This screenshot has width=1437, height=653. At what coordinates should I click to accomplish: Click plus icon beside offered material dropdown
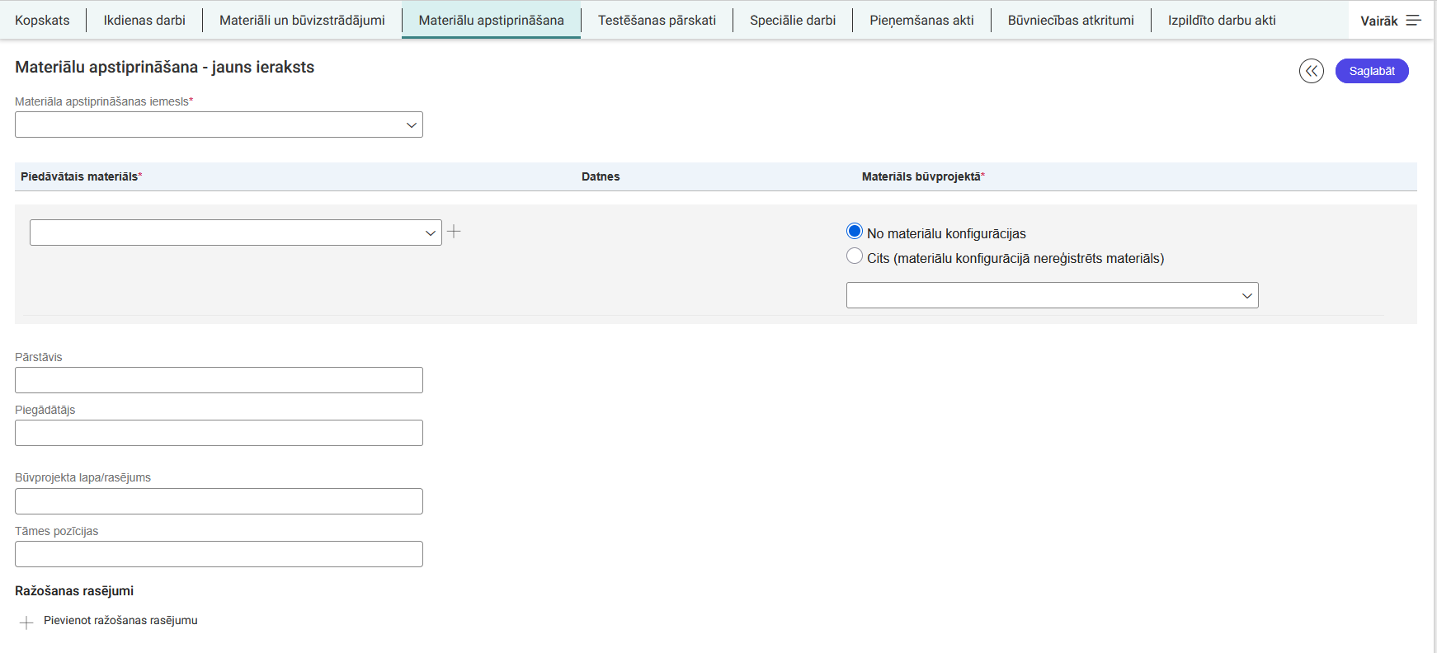[454, 232]
